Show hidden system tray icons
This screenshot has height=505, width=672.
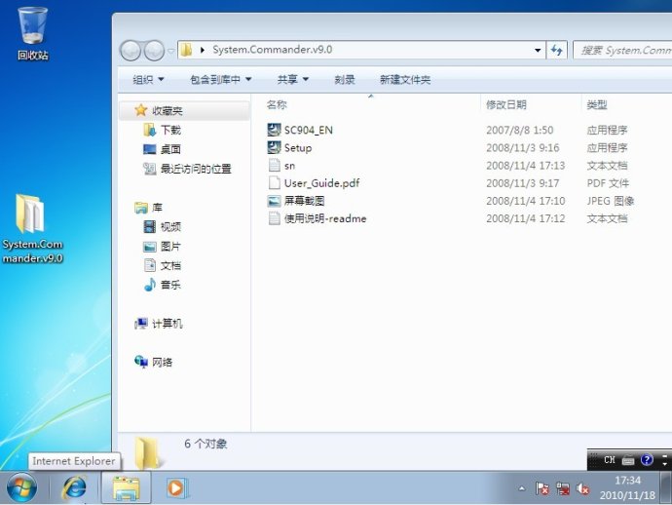pos(522,488)
